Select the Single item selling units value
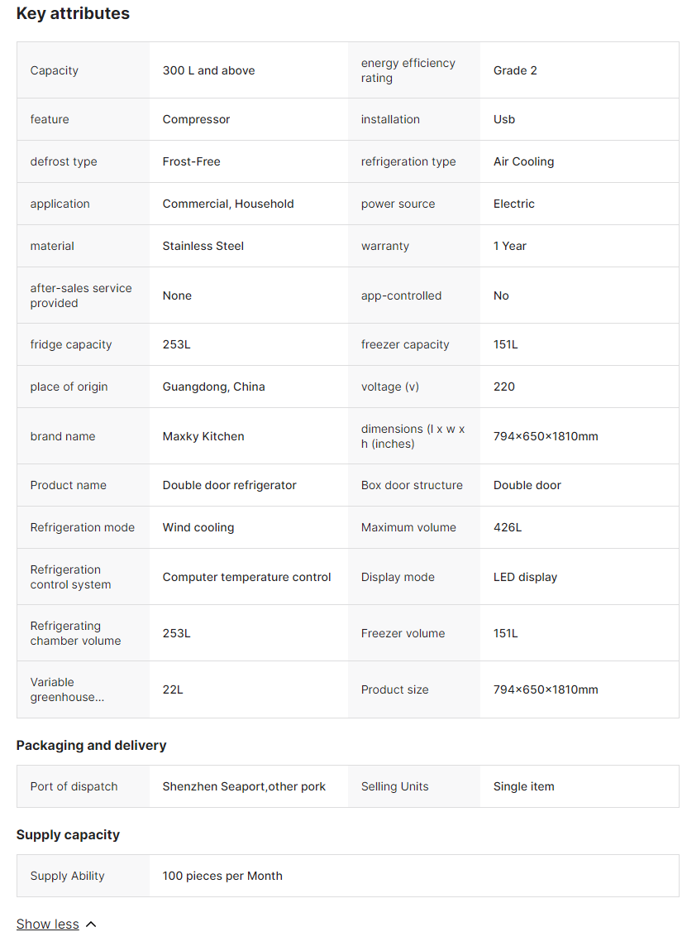This screenshot has width=687, height=932. coord(523,786)
